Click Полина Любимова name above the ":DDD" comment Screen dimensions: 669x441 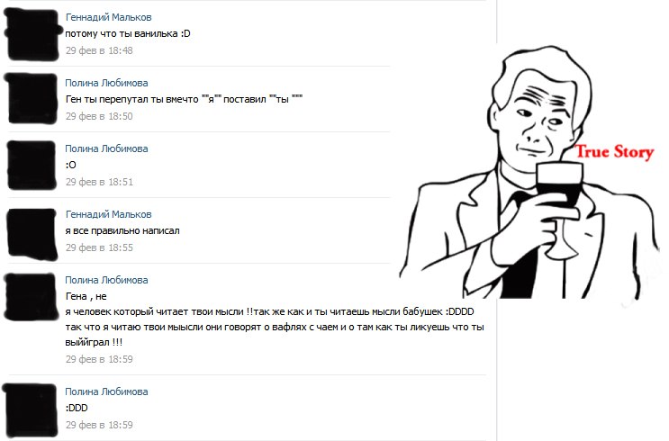[106, 391]
